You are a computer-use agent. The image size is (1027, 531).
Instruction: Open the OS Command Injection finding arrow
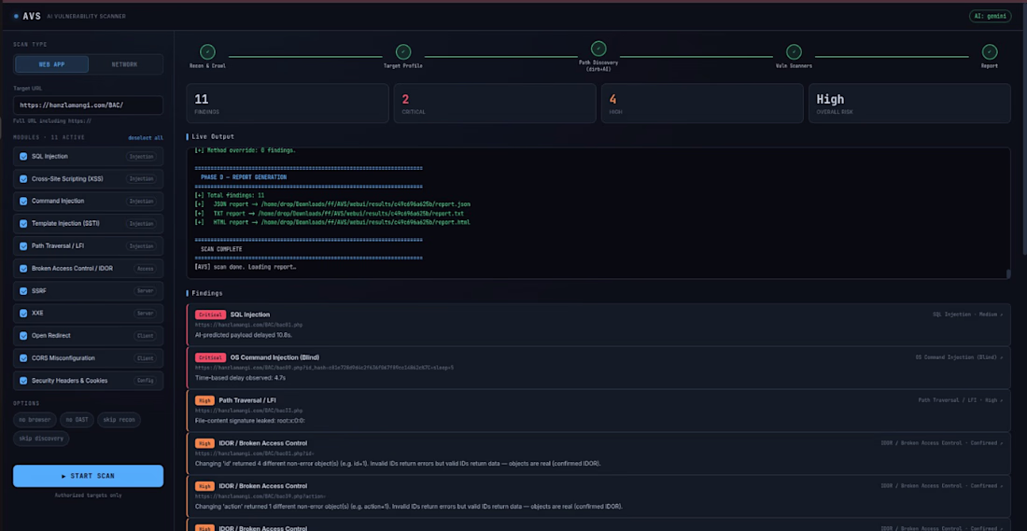tap(1001, 357)
